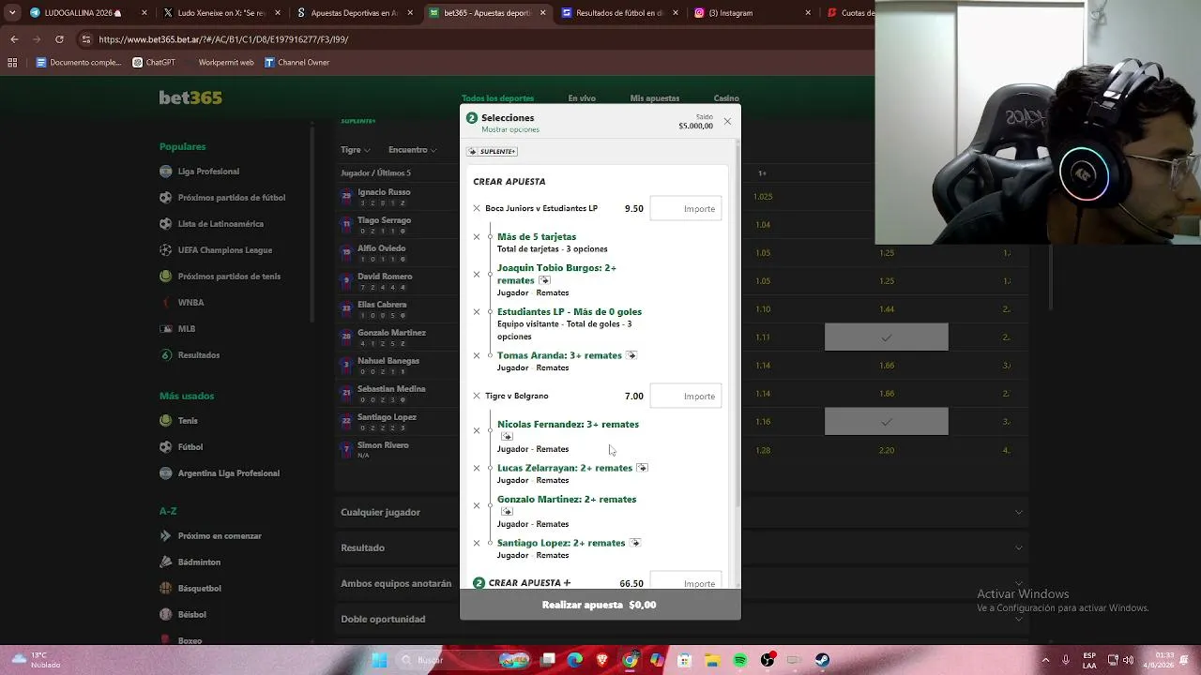
Task: Click substitute icon beside Joaquin Tobio Burgos
Action: (x=544, y=280)
